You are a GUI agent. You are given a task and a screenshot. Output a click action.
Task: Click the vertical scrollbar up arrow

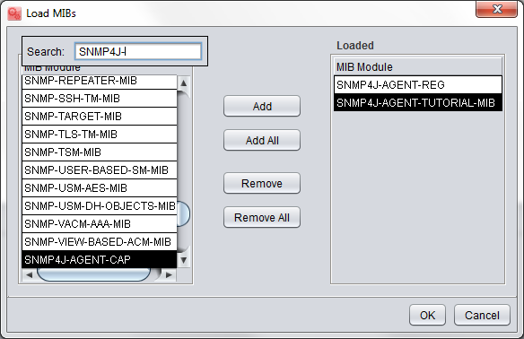point(183,83)
